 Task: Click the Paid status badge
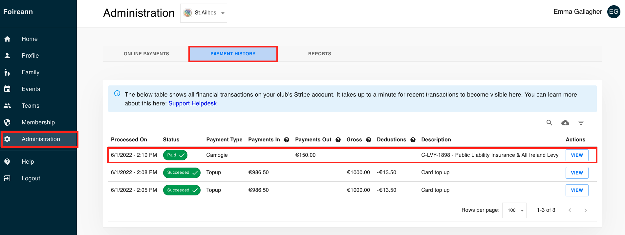point(175,155)
